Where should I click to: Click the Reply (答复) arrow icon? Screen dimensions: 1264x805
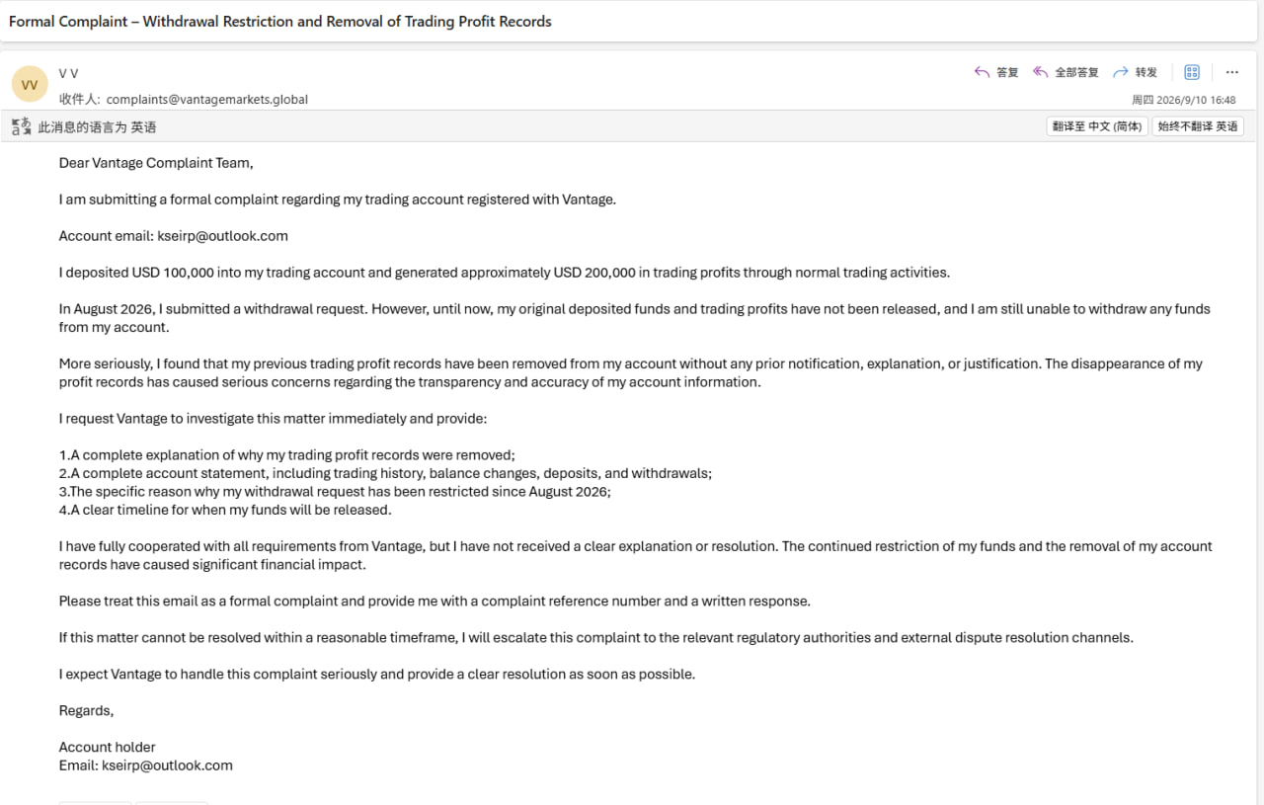pos(982,72)
